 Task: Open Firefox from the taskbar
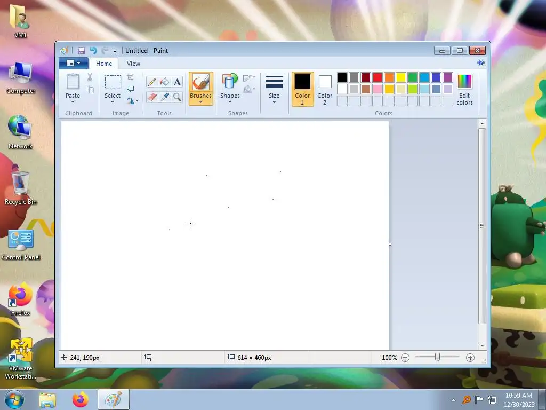81,399
